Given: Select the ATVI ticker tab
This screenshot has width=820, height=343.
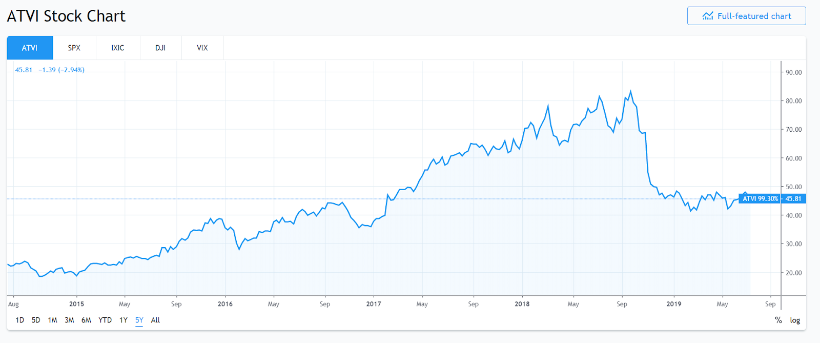Looking at the screenshot, I should pyautogui.click(x=30, y=48).
